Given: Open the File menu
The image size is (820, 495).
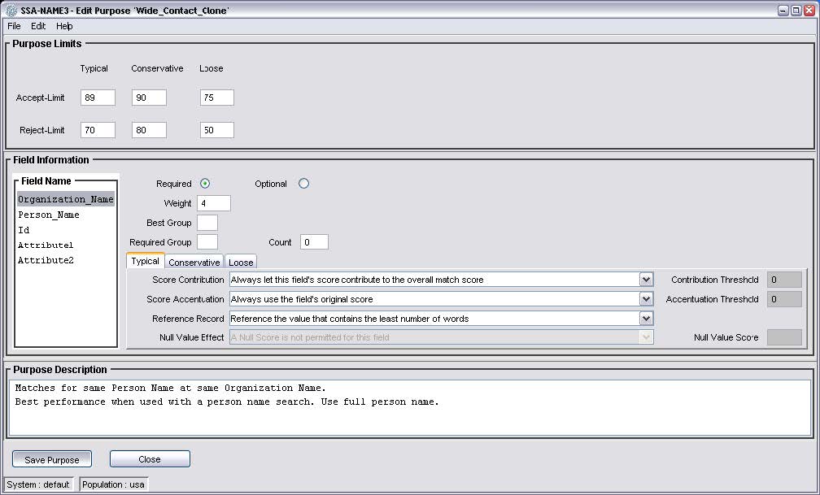Looking at the screenshot, I should tap(14, 26).
